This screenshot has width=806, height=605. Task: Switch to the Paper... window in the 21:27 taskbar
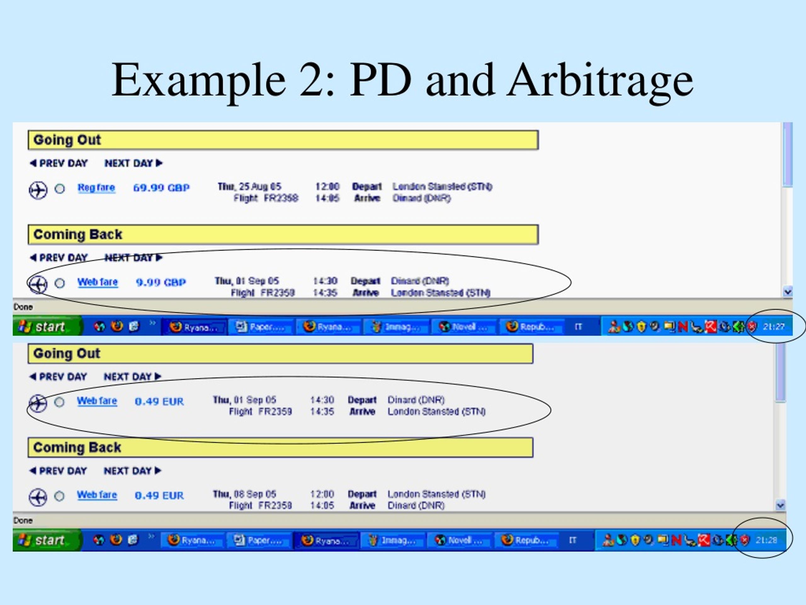[x=261, y=327]
